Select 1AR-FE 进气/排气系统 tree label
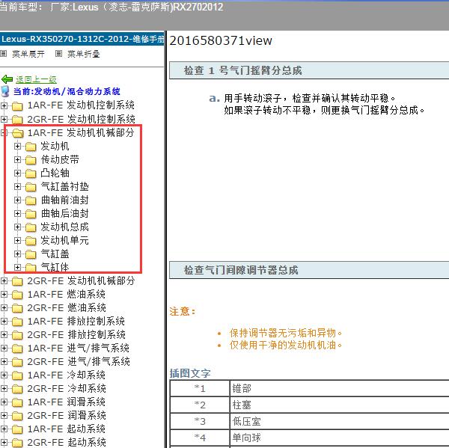The height and width of the screenshot is (448, 449). 78,349
